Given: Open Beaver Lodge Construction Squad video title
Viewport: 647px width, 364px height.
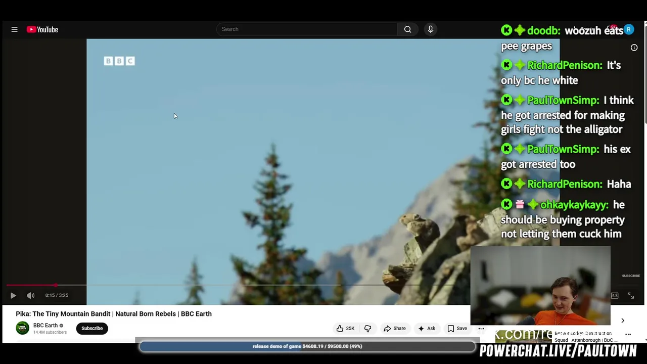Looking at the screenshot, I should (586, 337).
